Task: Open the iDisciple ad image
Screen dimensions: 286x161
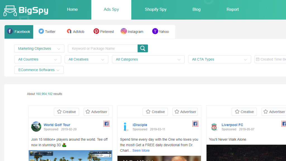Action: tap(159, 158)
